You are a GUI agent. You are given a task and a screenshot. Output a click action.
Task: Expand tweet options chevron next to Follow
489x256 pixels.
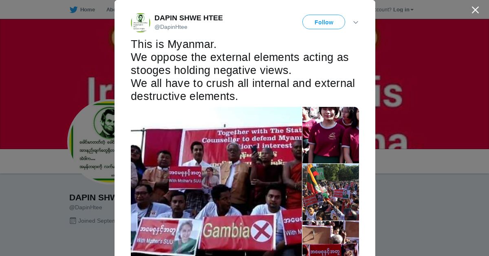click(x=356, y=22)
